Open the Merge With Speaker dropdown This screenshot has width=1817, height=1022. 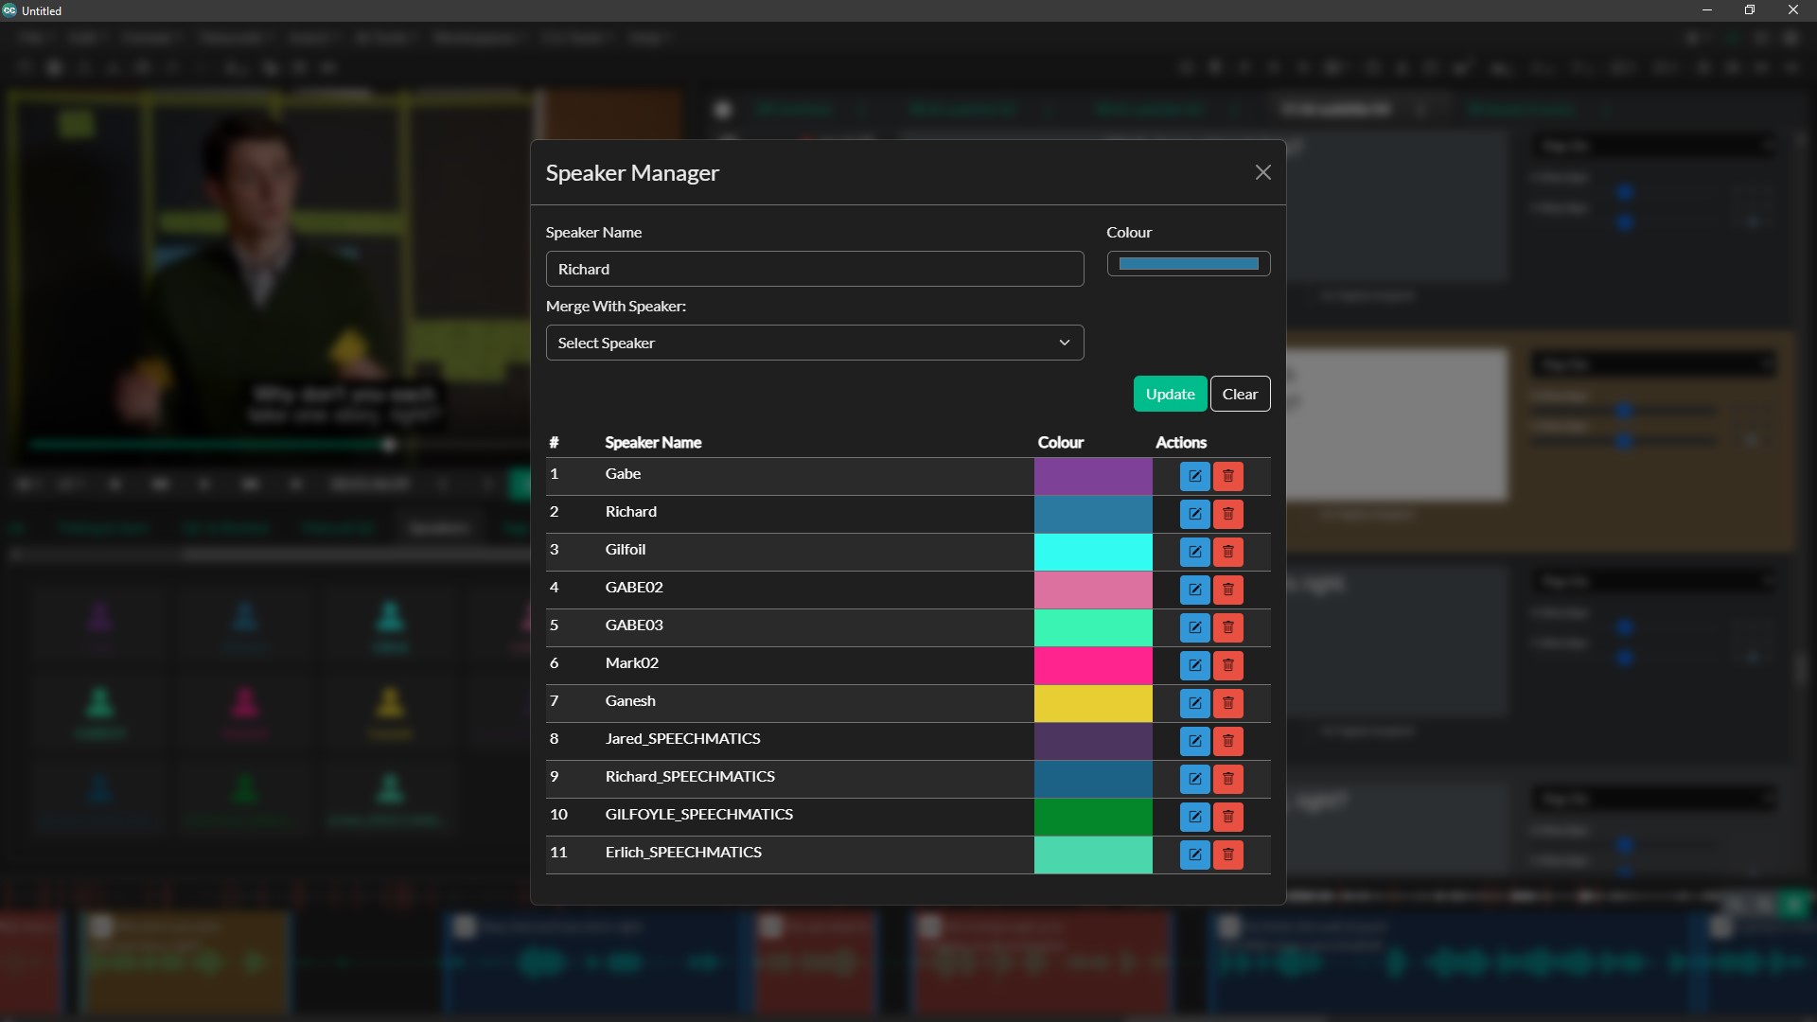815,343
